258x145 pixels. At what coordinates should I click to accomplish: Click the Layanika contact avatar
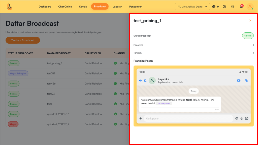tap(152, 81)
